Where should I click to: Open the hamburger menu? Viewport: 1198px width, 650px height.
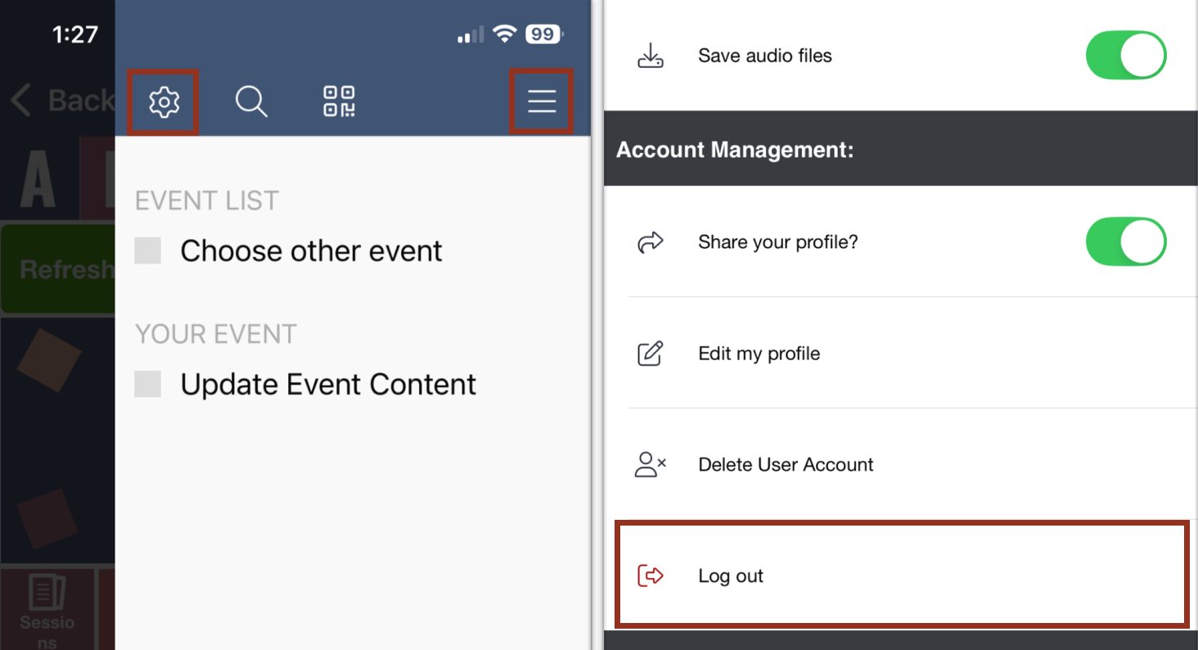click(x=541, y=101)
